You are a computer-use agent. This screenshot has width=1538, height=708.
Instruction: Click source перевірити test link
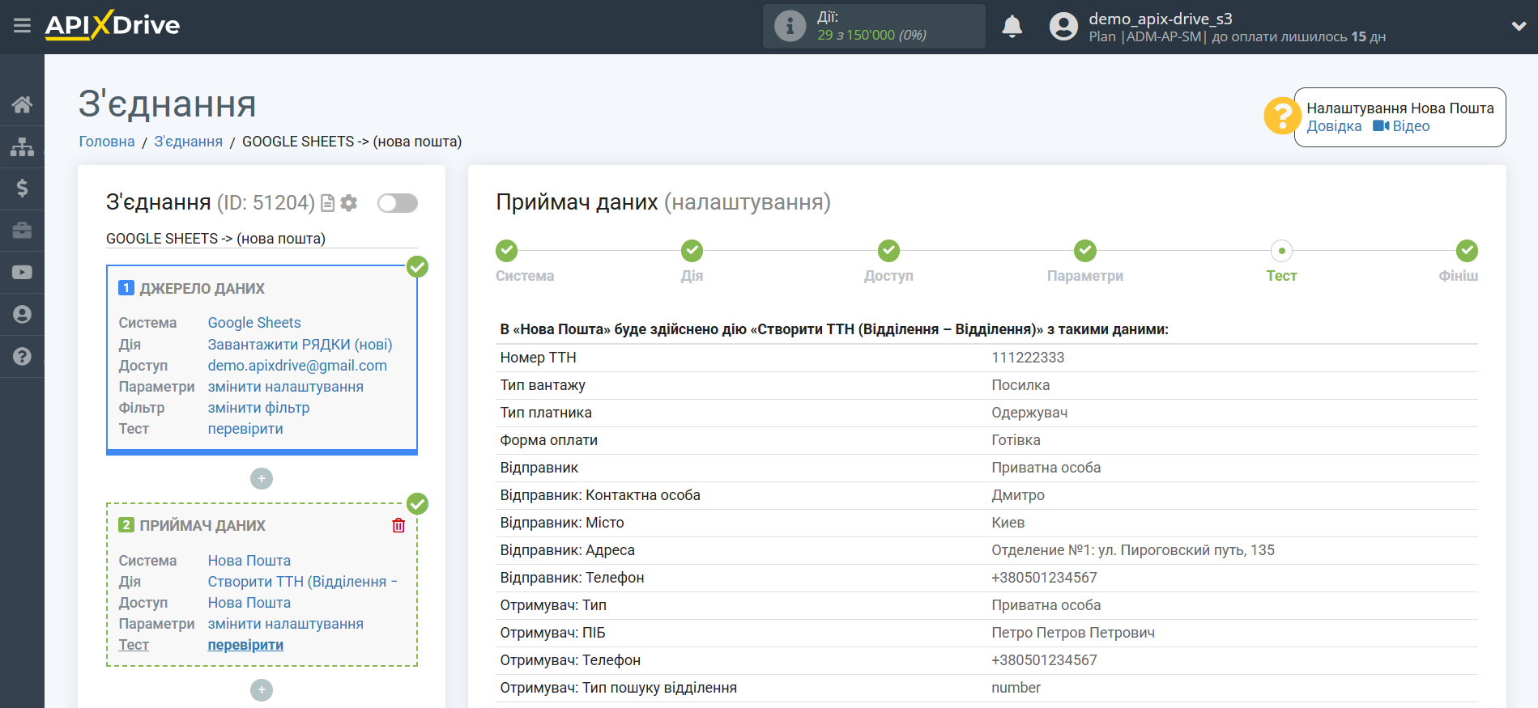(x=245, y=429)
